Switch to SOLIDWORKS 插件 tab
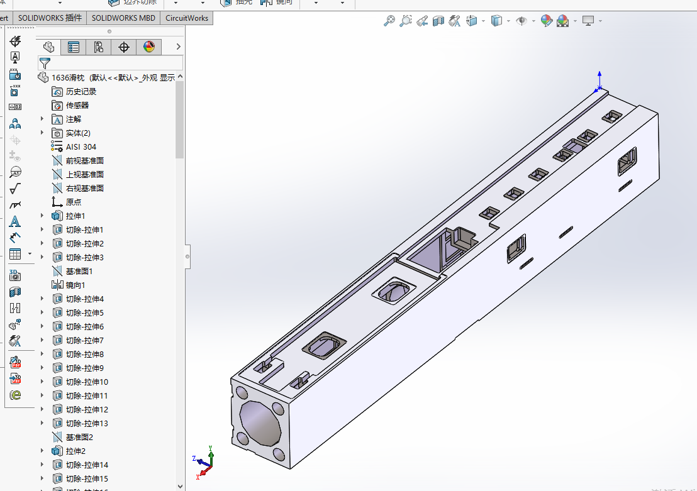697x491 pixels. point(50,18)
